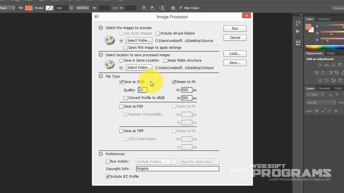
Task: Select the source folder radio button
Action: coord(121,41)
